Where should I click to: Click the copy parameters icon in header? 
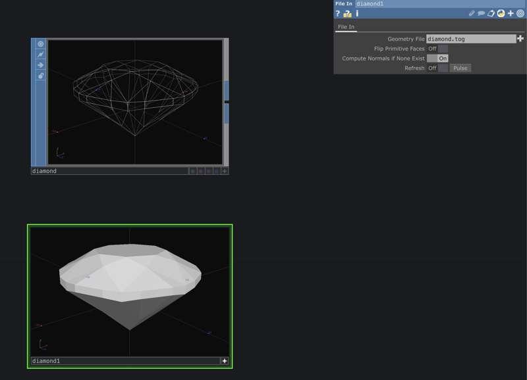click(x=491, y=13)
